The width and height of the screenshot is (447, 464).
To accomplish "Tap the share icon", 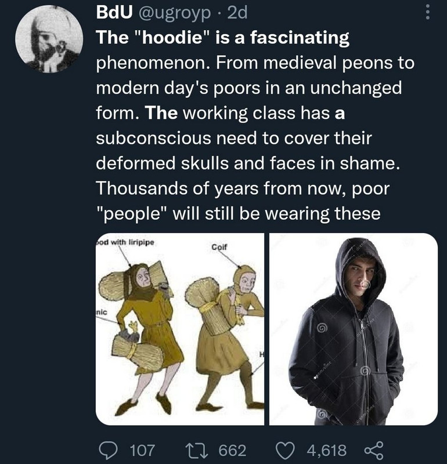I will point(374,450).
